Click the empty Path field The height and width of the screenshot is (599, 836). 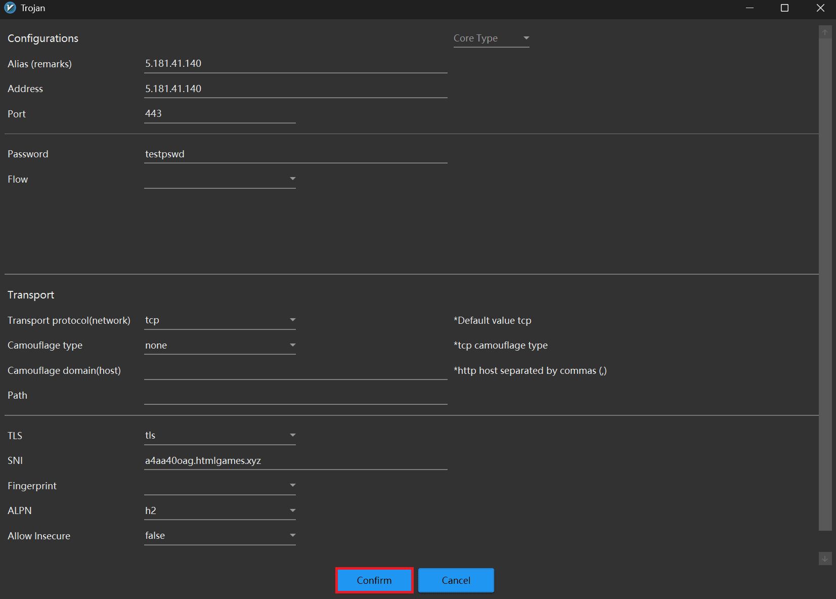click(295, 395)
